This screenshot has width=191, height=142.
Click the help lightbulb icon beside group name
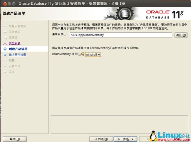83,54
